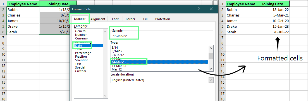
Task: Close the Format Cells dialog
Action: point(211,9)
